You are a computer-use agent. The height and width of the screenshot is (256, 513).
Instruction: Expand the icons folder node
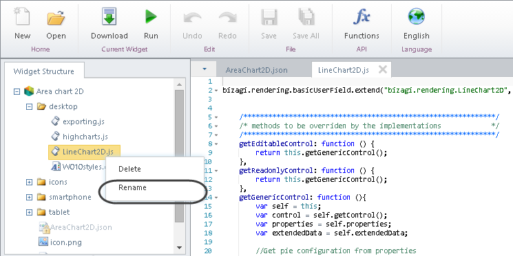tap(29, 182)
